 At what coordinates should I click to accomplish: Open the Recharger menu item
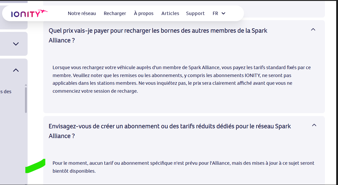[x=115, y=13]
